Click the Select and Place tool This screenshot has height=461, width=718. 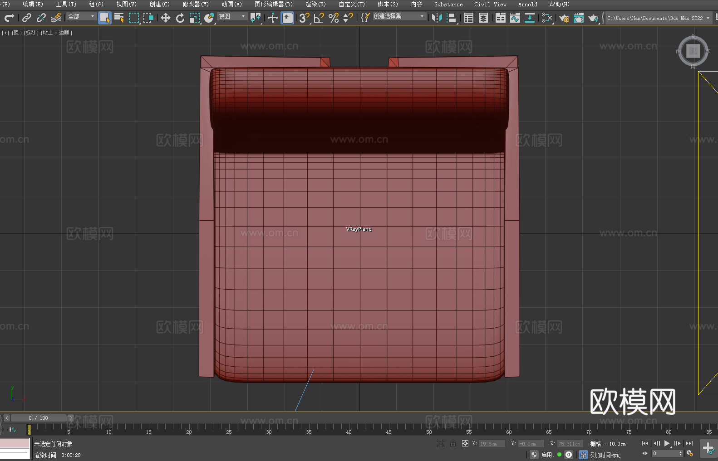point(209,18)
